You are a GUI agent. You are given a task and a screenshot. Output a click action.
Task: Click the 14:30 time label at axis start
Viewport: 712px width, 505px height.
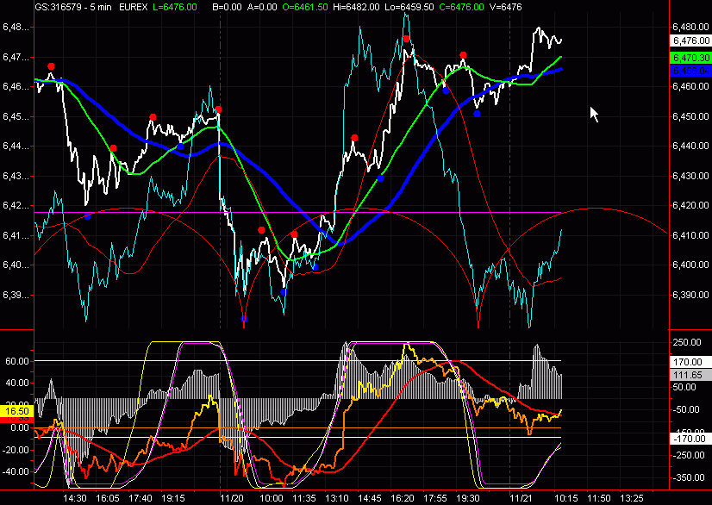click(x=74, y=497)
